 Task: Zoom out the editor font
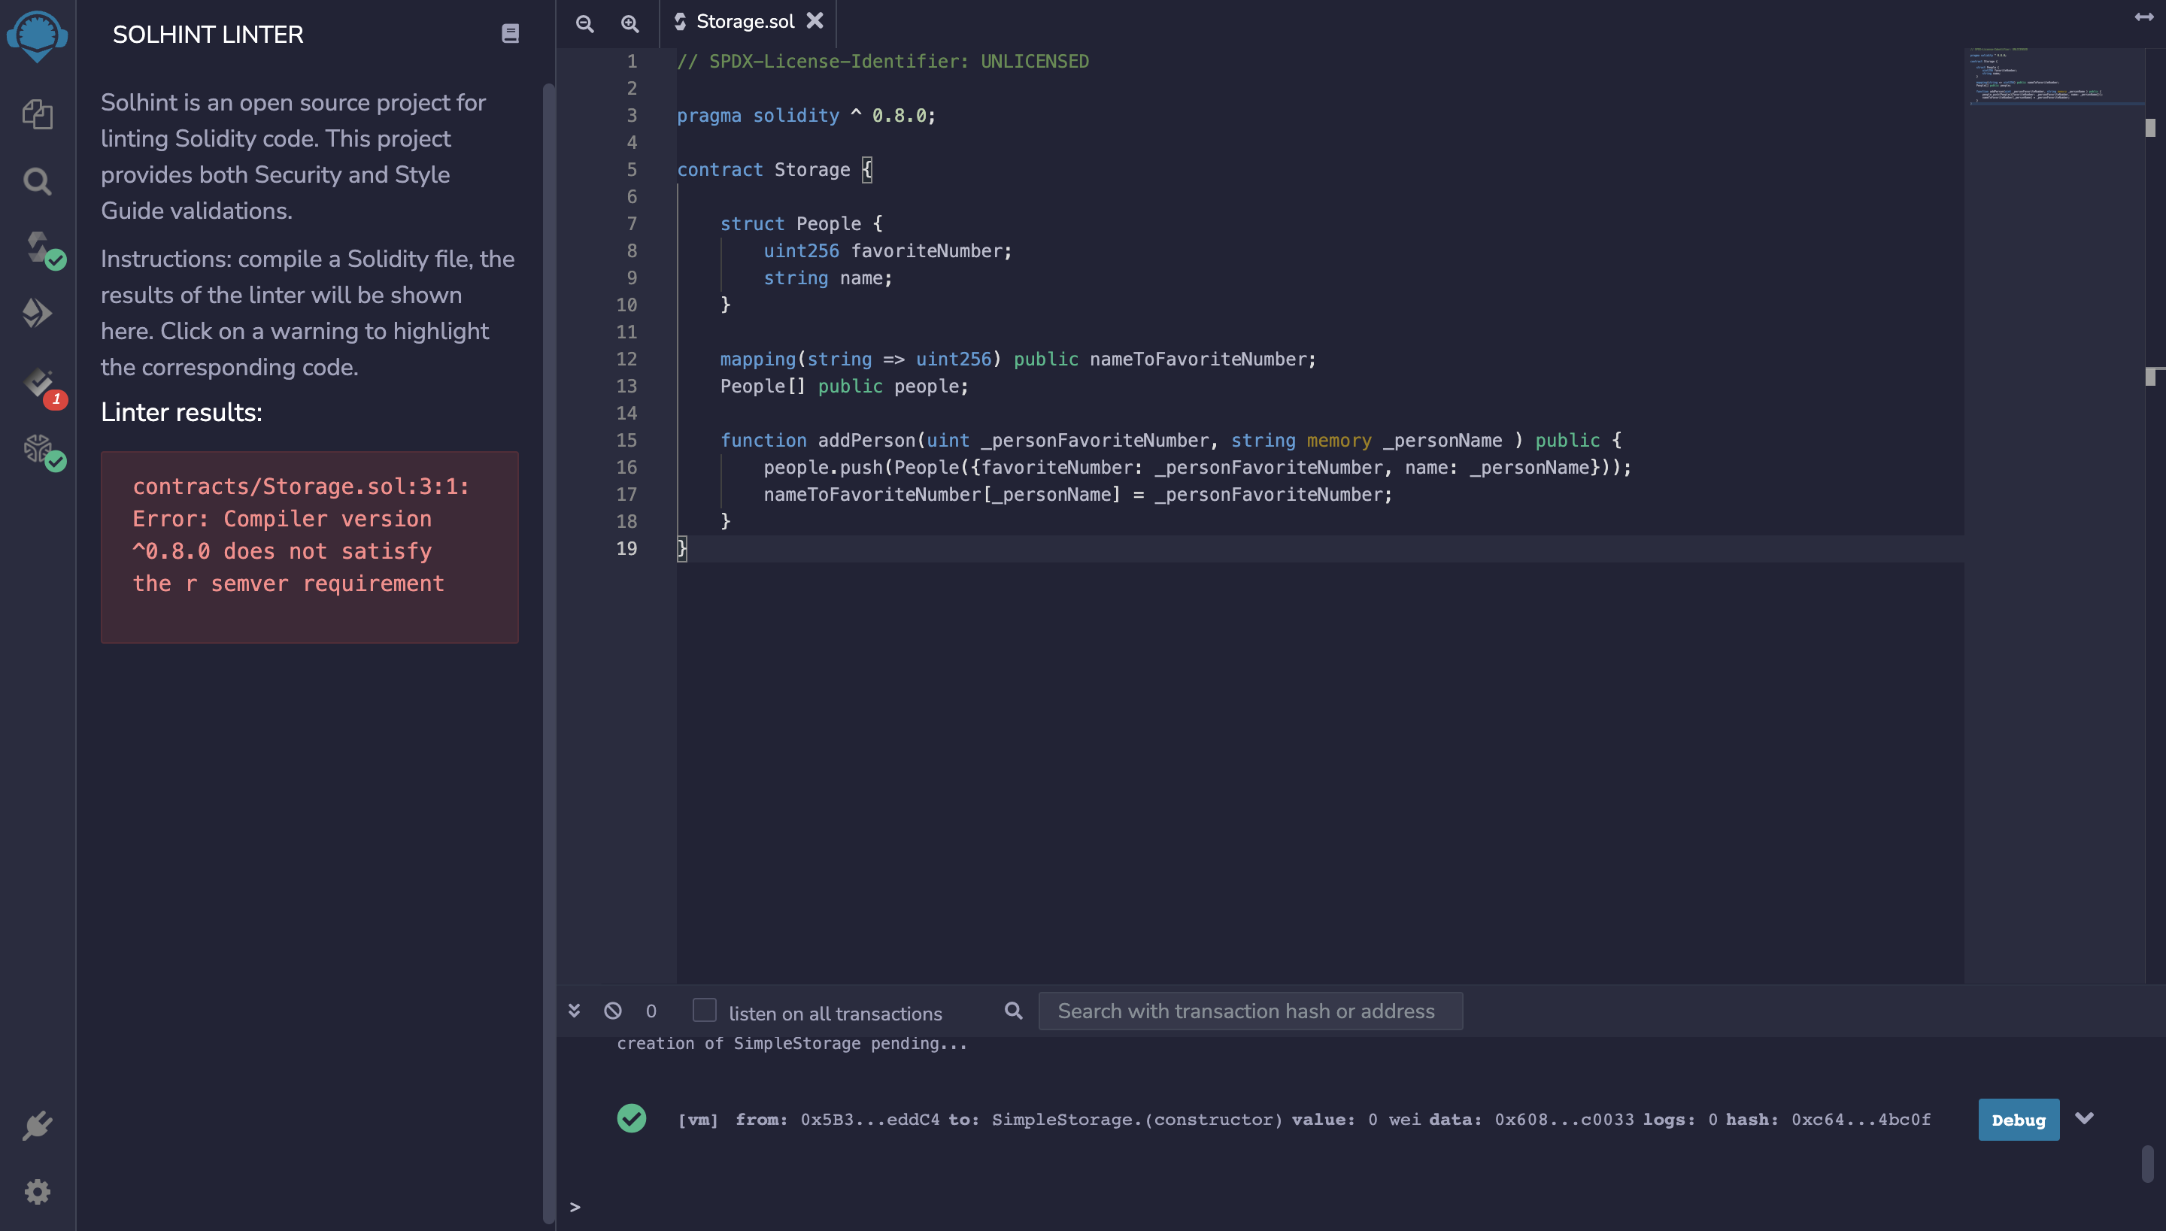[584, 23]
